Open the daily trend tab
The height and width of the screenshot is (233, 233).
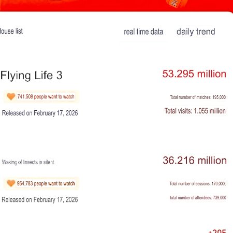point(196,32)
